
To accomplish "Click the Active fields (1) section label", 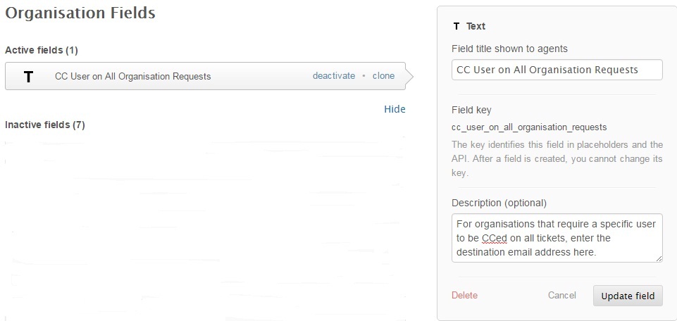I will (x=42, y=51).
